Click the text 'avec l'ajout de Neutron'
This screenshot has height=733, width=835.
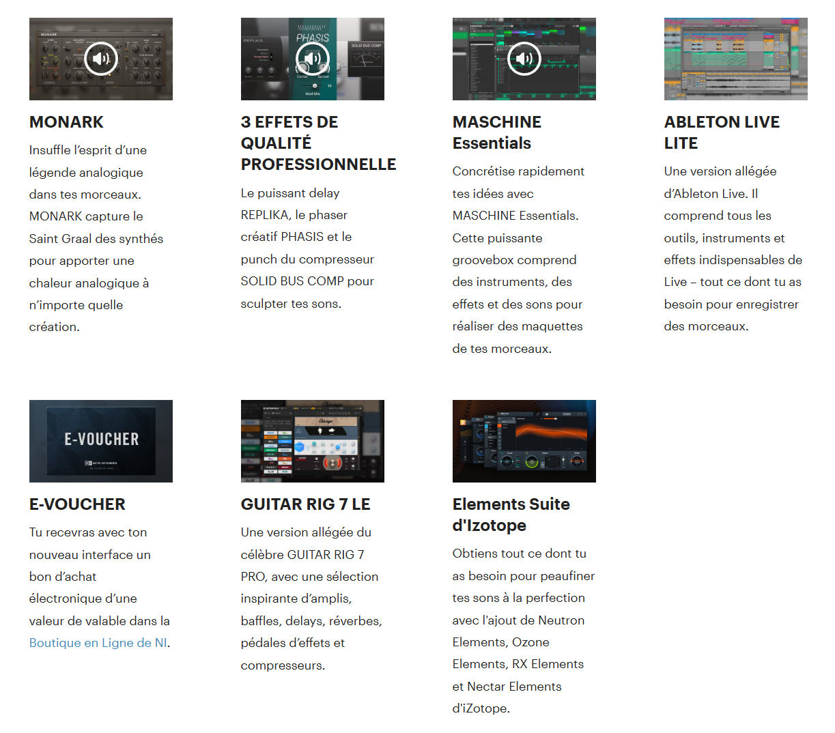click(x=518, y=620)
